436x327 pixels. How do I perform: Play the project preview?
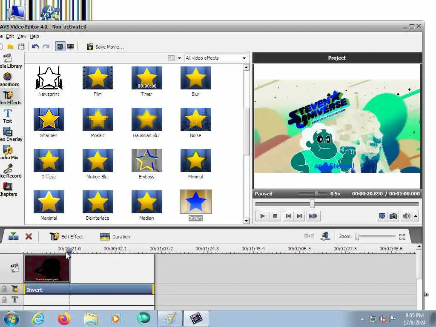coord(262,216)
